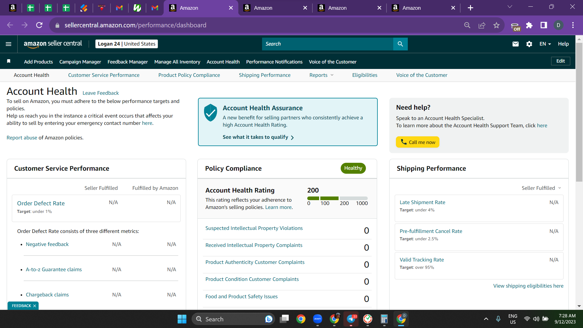Click the site lock icon in address bar
The width and height of the screenshot is (583, 328).
57,26
